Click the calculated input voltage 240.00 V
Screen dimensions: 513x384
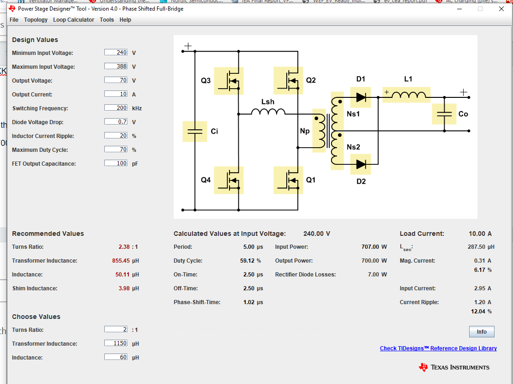pyautogui.click(x=316, y=234)
